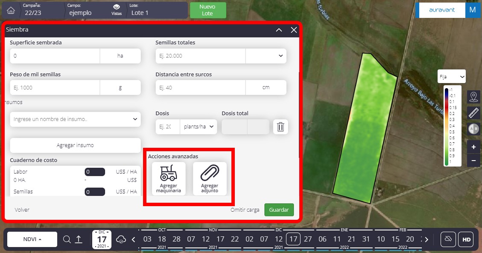Image resolution: width=482 pixels, height=253 pixels.
Task: Select the highlighted DIC 17 timeline date
Action: point(293,239)
